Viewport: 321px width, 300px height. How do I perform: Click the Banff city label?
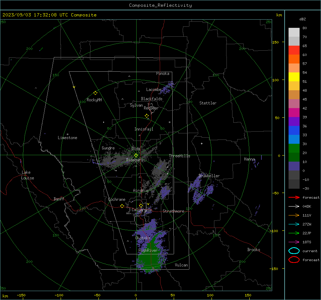point(59,199)
